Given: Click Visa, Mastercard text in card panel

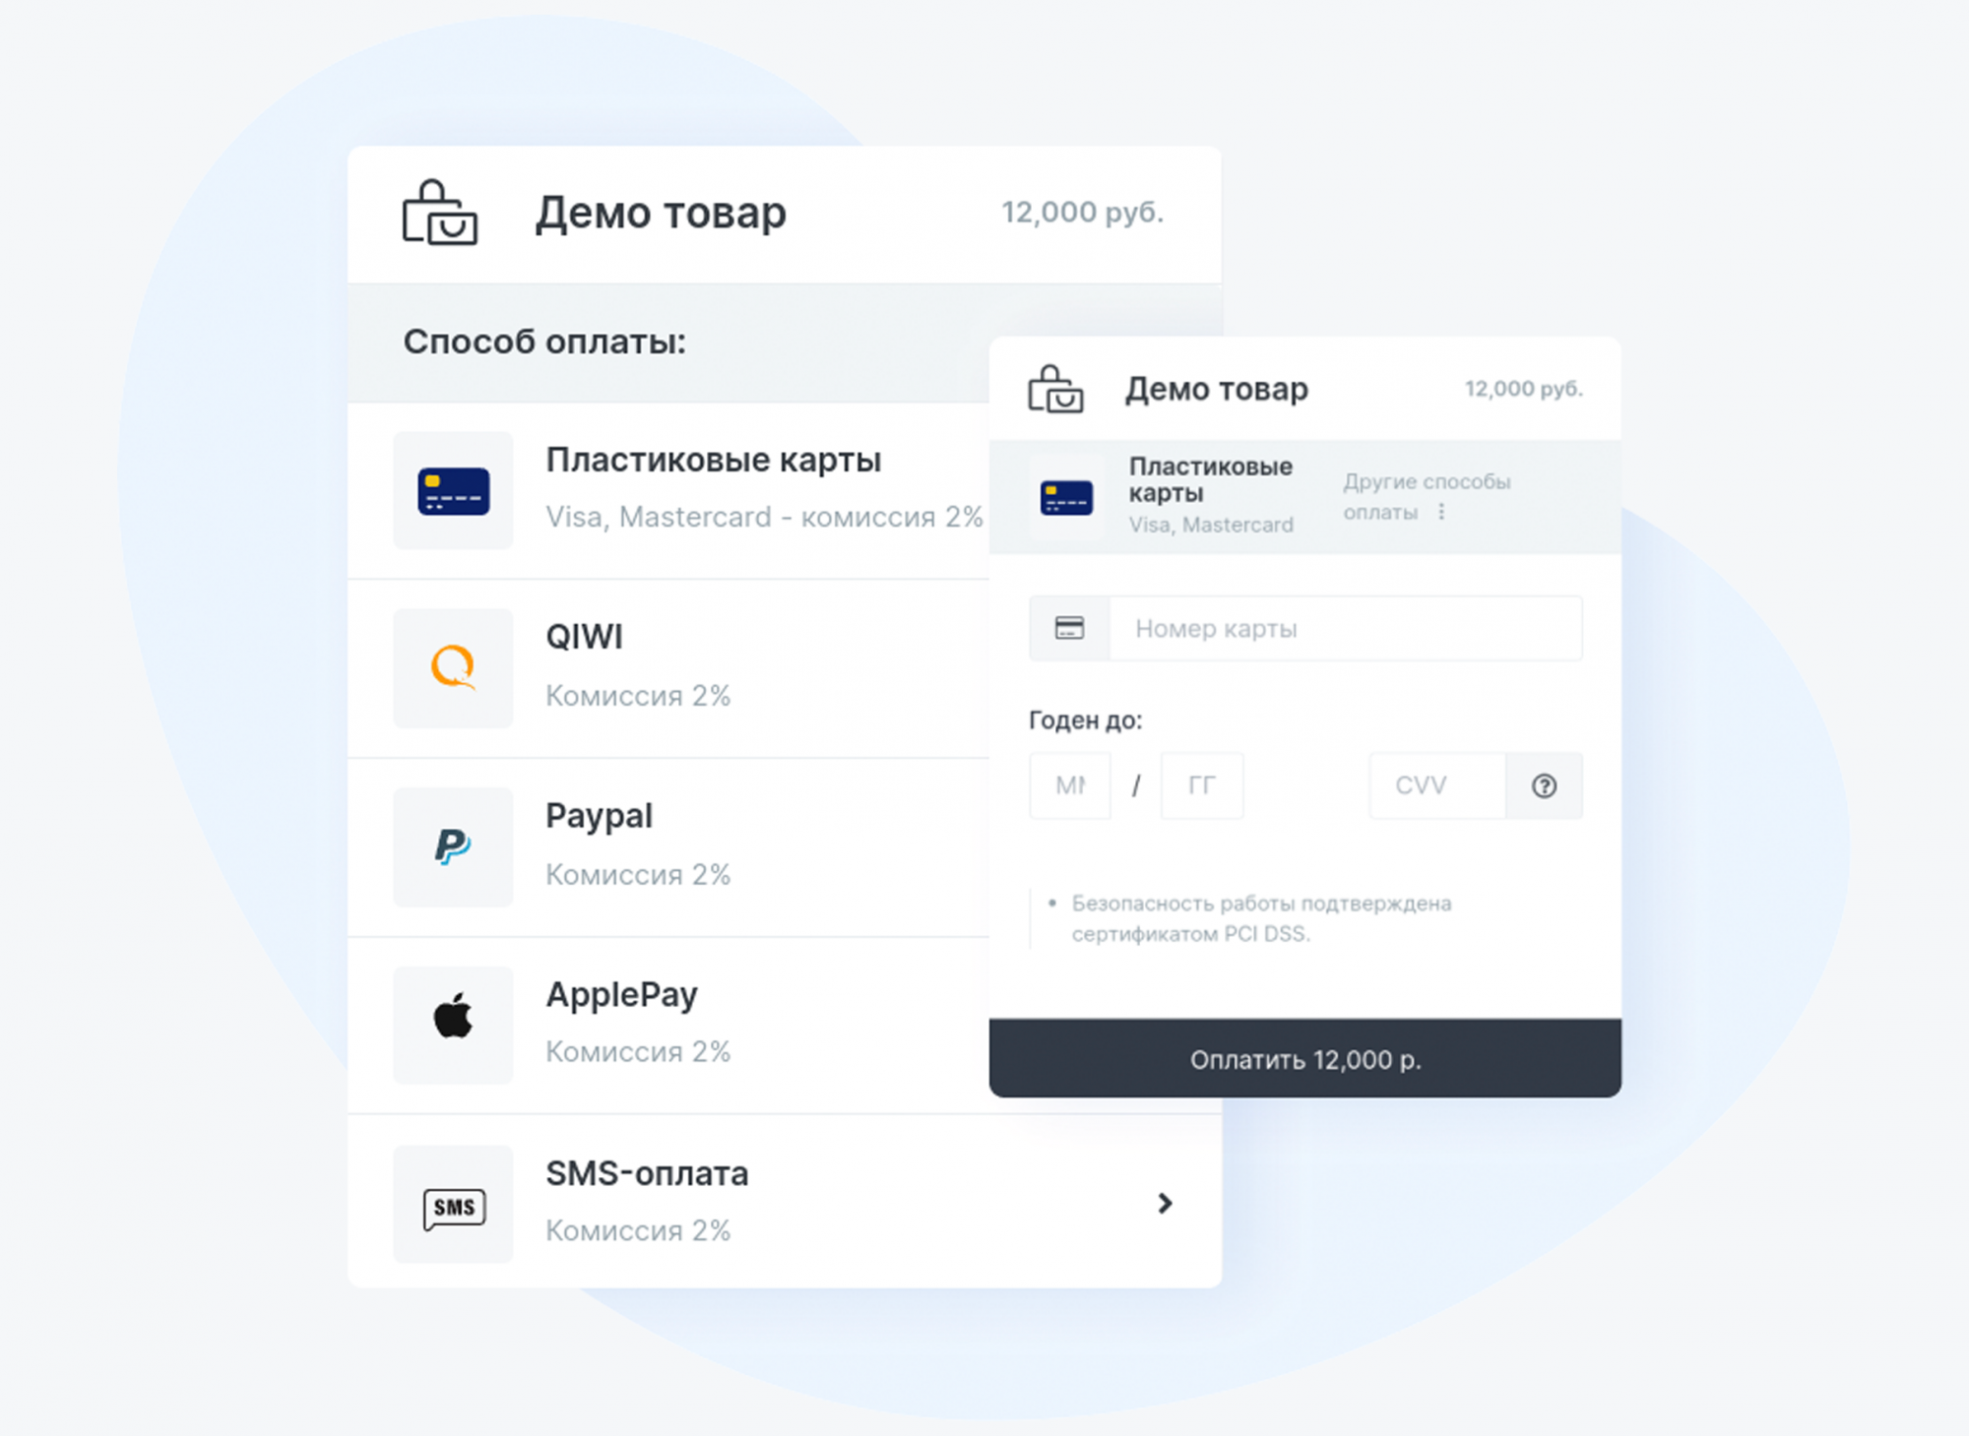Looking at the screenshot, I should [x=1211, y=525].
